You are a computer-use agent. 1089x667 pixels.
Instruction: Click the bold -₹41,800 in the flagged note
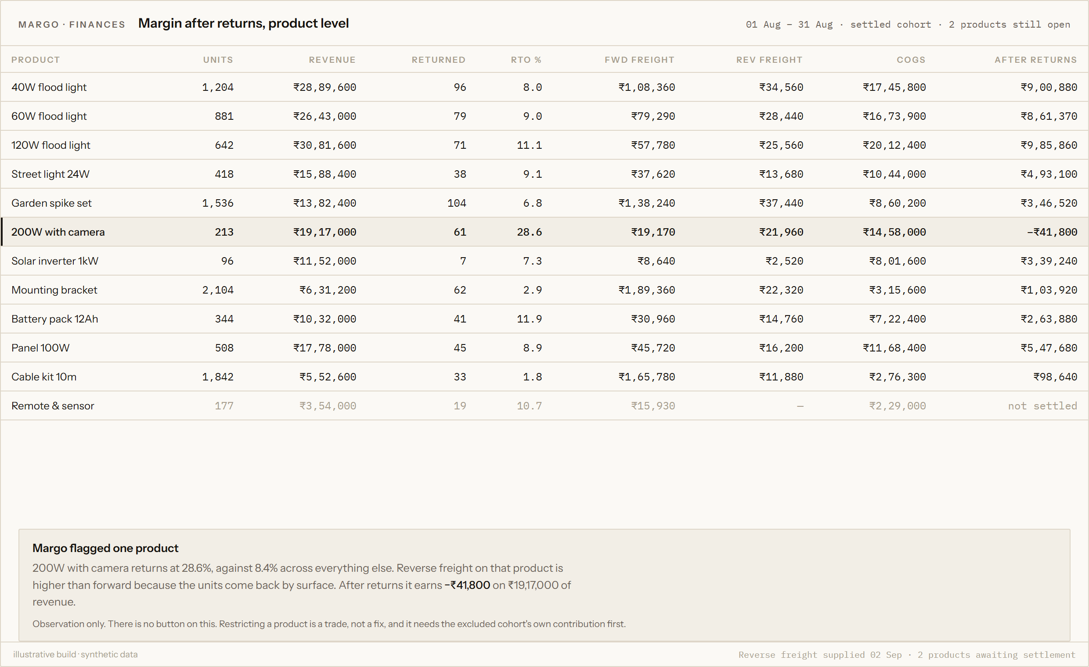pyautogui.click(x=467, y=585)
